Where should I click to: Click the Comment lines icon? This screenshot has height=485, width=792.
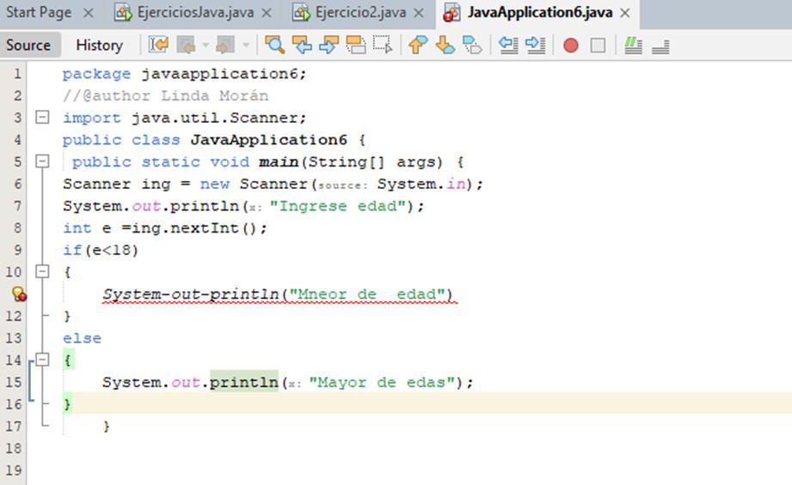(633, 45)
